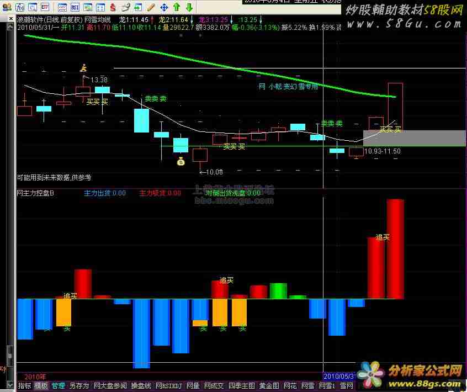467x392 pixels.
Task: Select the 网大盘参阅 template tab
Action: 110,386
